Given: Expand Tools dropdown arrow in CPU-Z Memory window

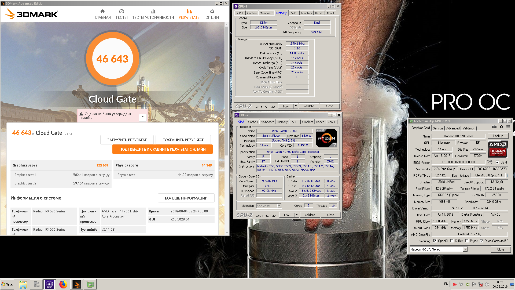Looking at the screenshot, I should (x=296, y=106).
